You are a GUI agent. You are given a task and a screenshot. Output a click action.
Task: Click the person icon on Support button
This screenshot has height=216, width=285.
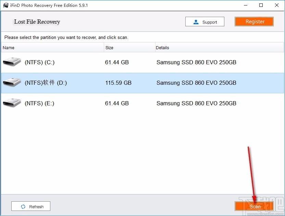pyautogui.click(x=196, y=22)
